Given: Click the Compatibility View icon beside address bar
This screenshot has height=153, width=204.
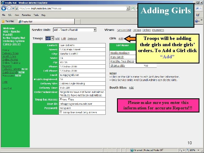Looking at the screenshot, I should coord(133,8).
